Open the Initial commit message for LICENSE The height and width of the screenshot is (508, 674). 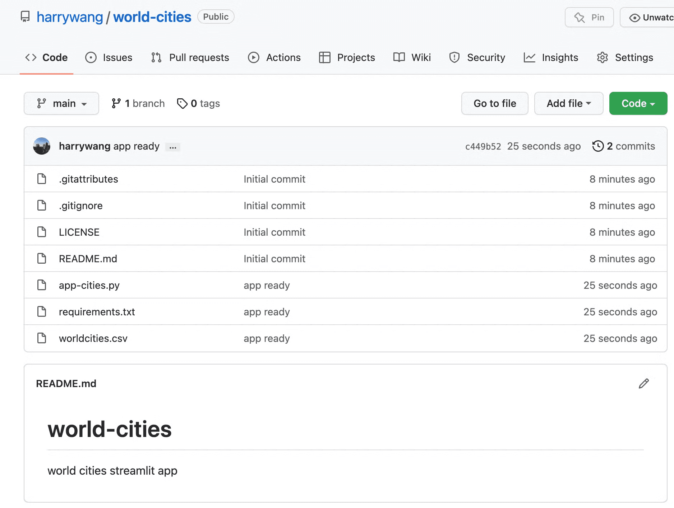pyautogui.click(x=274, y=232)
